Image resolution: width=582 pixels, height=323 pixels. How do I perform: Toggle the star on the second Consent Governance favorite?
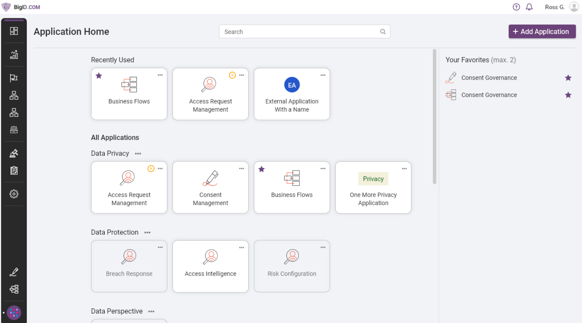568,95
